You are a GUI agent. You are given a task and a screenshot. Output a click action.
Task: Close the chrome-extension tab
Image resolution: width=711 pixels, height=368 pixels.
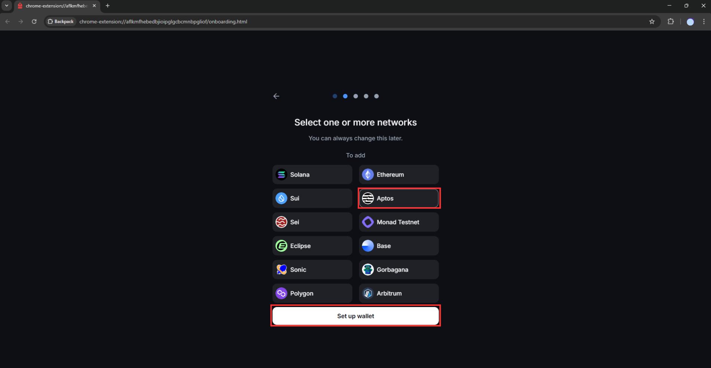pyautogui.click(x=94, y=6)
